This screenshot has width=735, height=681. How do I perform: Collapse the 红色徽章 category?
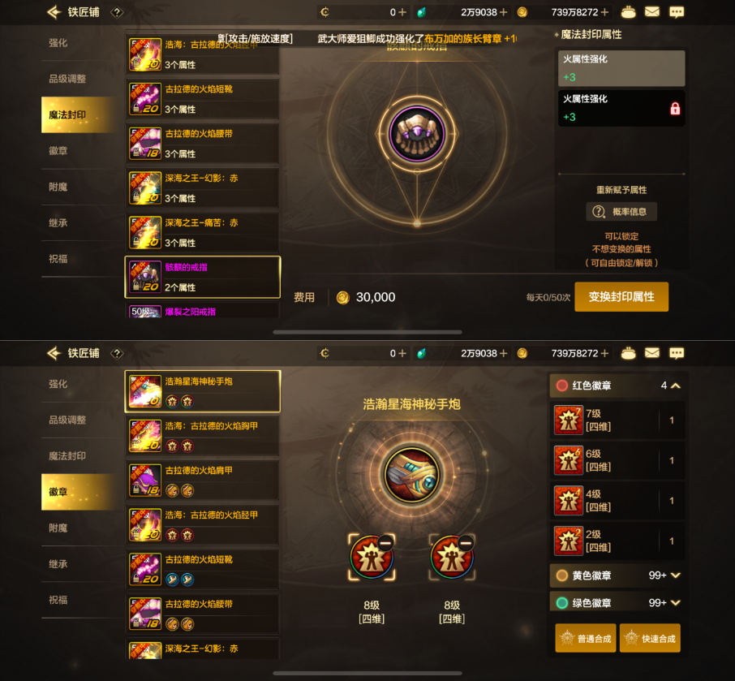coord(617,386)
